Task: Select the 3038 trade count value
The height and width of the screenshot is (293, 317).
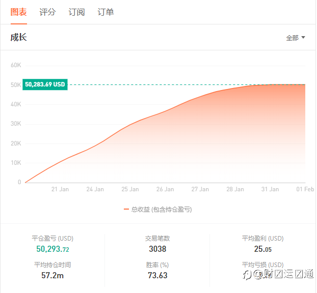Action: [157, 249]
